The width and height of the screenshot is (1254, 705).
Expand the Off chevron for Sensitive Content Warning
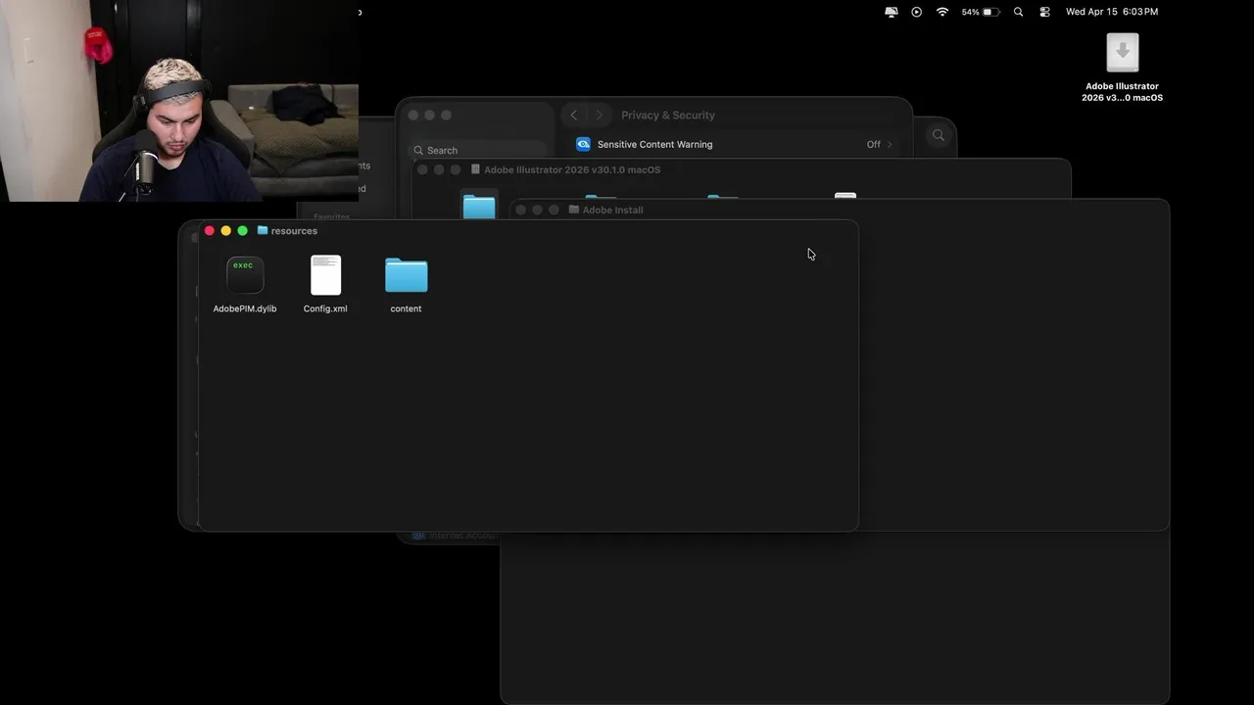click(890, 144)
